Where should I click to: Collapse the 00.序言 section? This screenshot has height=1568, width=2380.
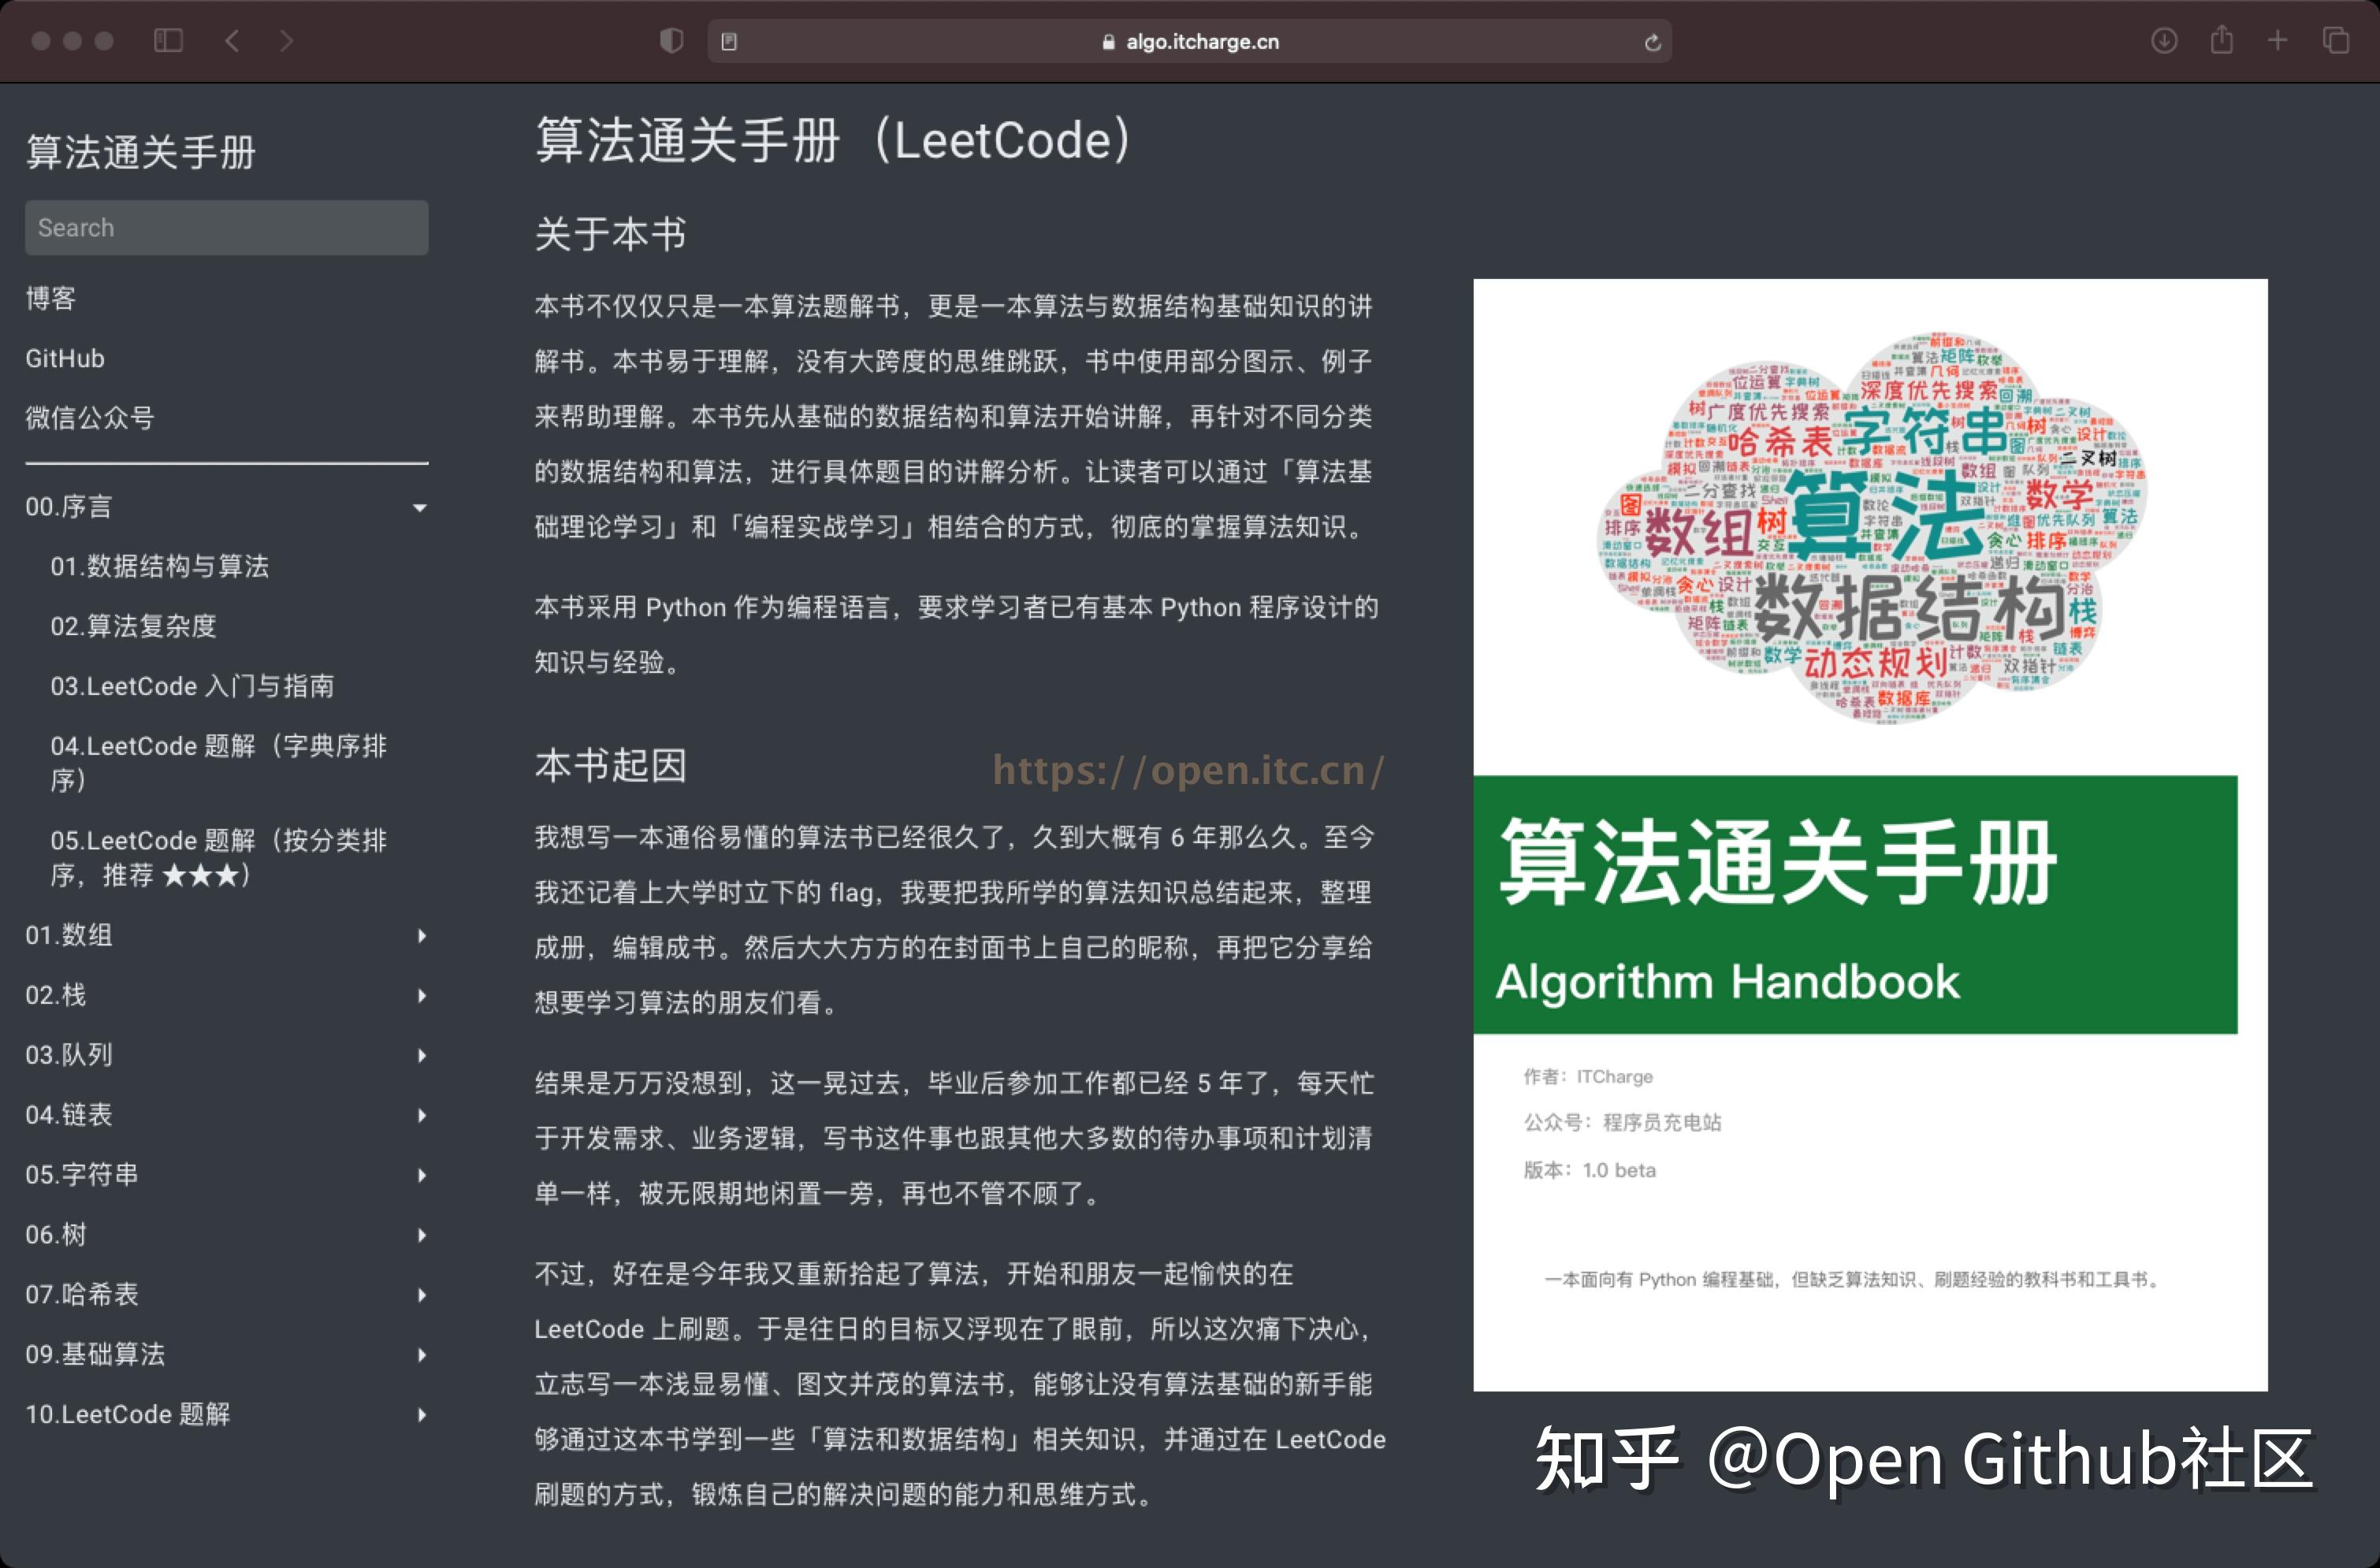[x=419, y=507]
